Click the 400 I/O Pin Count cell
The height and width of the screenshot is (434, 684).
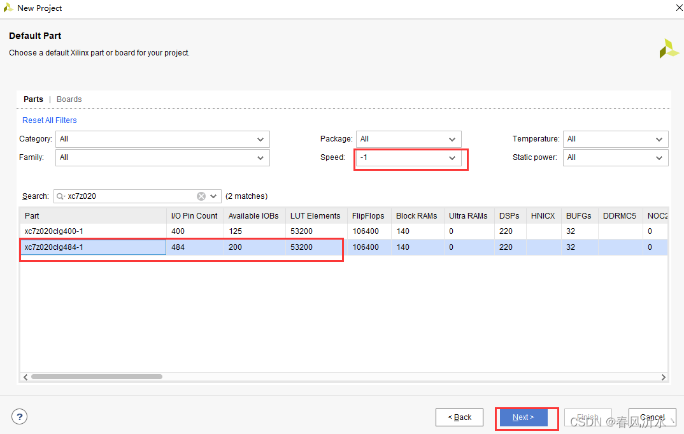click(195, 231)
